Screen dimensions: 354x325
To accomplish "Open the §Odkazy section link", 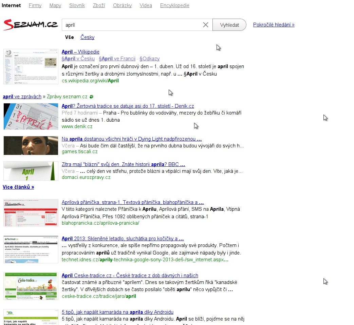I will point(149,59).
